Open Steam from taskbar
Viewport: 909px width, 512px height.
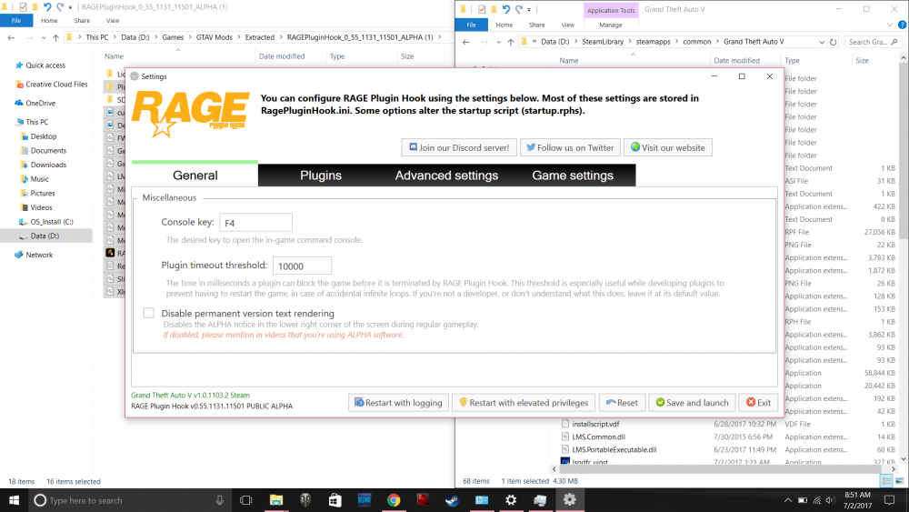coord(452,500)
